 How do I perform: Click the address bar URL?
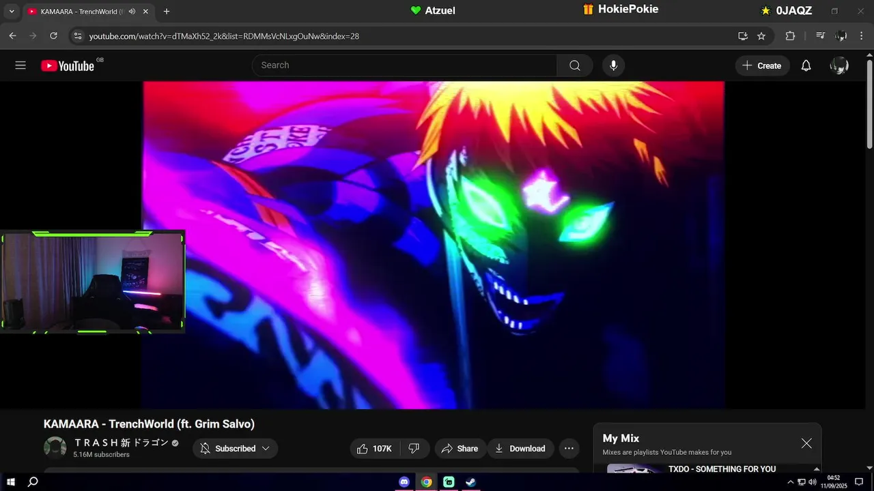pos(224,36)
